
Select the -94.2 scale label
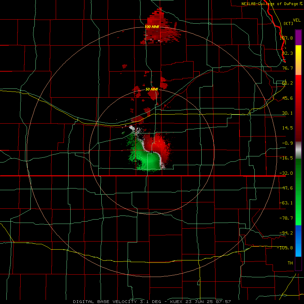pyautogui.click(x=286, y=233)
